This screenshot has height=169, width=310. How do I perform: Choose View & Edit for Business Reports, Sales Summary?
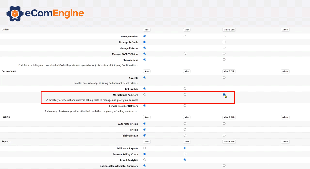tap(224, 166)
